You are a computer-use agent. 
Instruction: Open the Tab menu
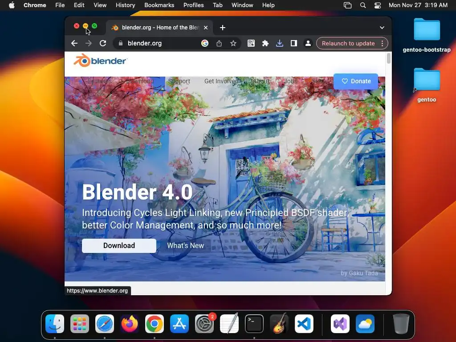click(217, 5)
